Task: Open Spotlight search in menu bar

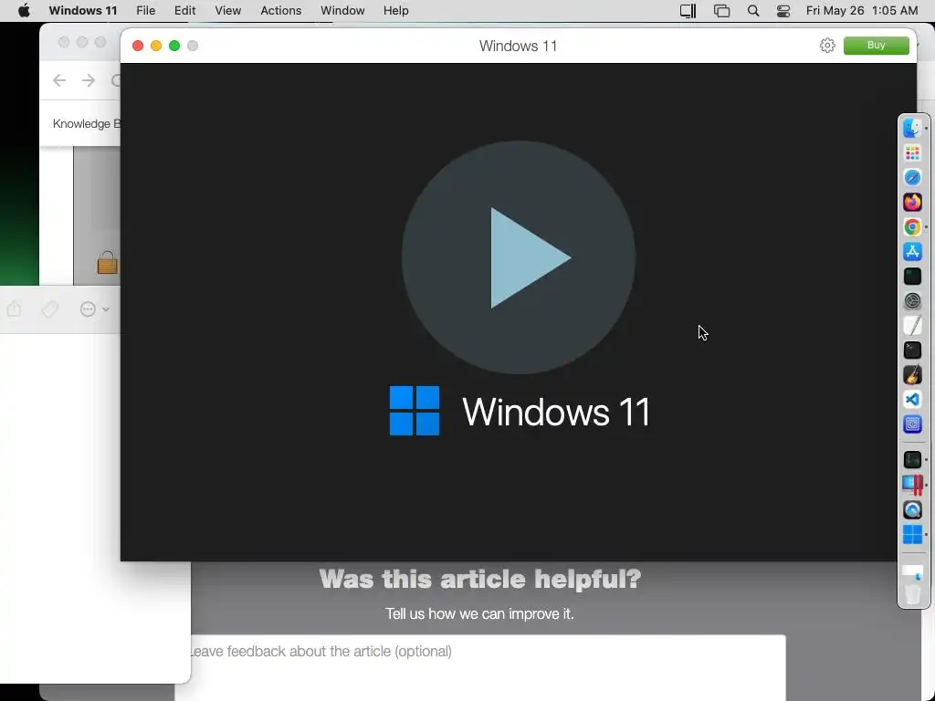Action: pyautogui.click(x=753, y=11)
